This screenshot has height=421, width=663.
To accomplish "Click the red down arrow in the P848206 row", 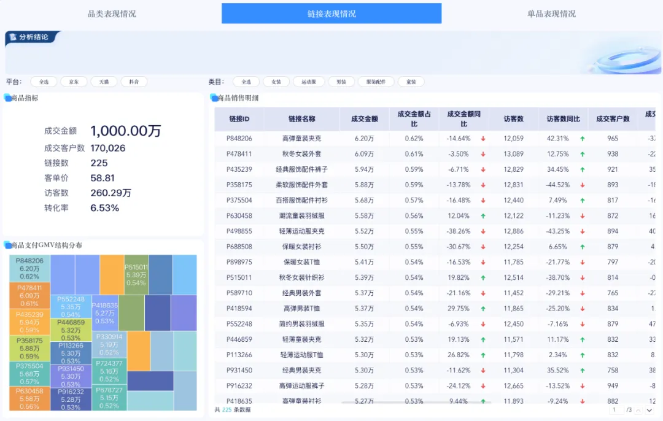I will coord(483,139).
